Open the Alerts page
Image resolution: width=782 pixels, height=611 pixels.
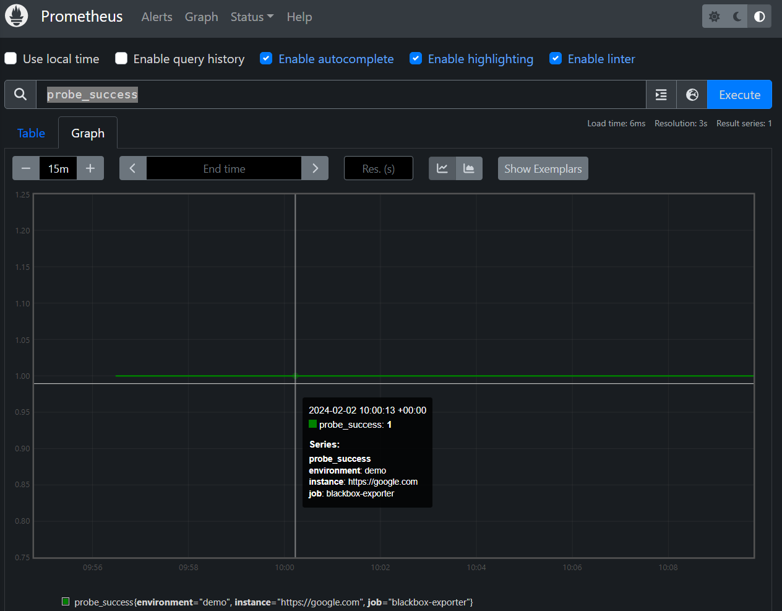(x=157, y=17)
